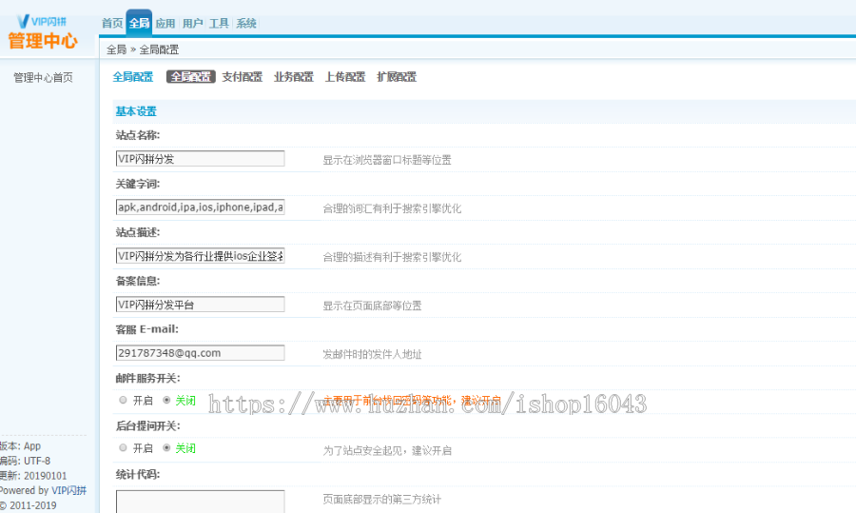The image size is (856, 513).
Task: Turn on 后台提问开关 with 开启 radio
Action: coord(124,448)
